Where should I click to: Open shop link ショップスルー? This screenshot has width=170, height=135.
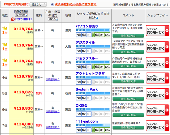(87, 58)
